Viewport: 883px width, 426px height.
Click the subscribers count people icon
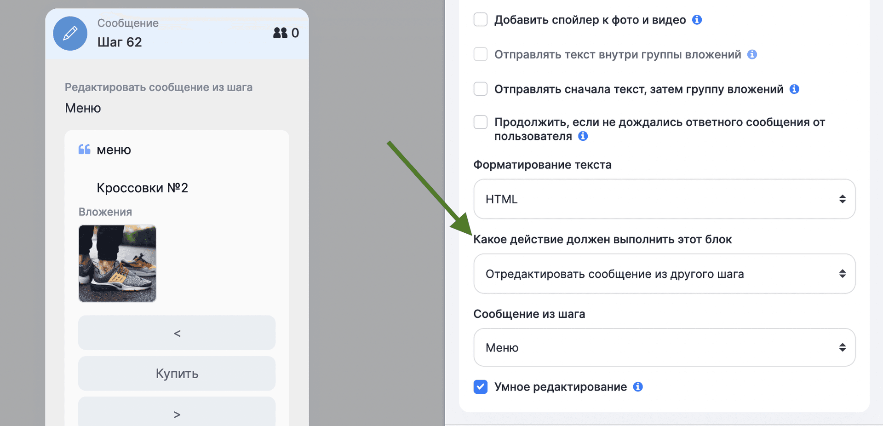click(x=280, y=33)
